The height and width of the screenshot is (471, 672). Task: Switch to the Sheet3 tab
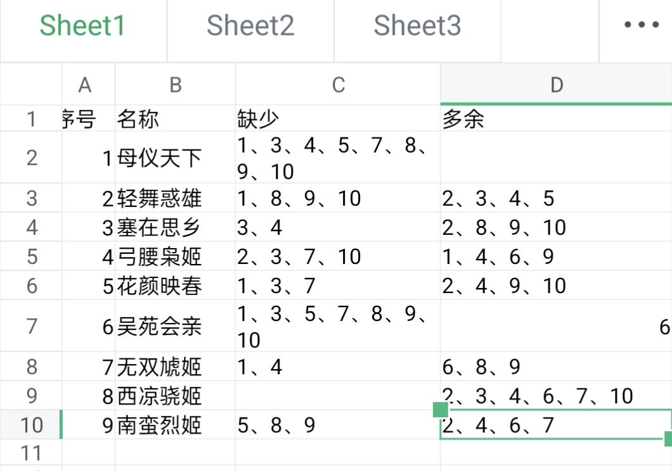click(417, 26)
